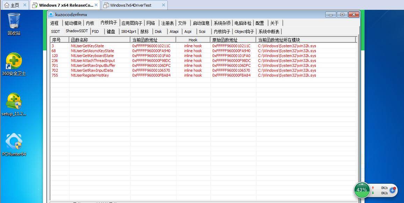Viewport: 404px width, 203px height.
Task: Switch to the 主页 tab
Action: click(15, 5)
